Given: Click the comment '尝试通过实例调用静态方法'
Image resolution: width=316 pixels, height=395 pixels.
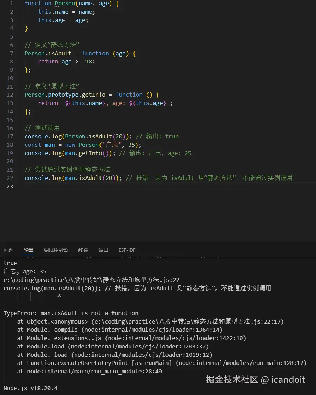Looking at the screenshot, I should pos(67,169).
